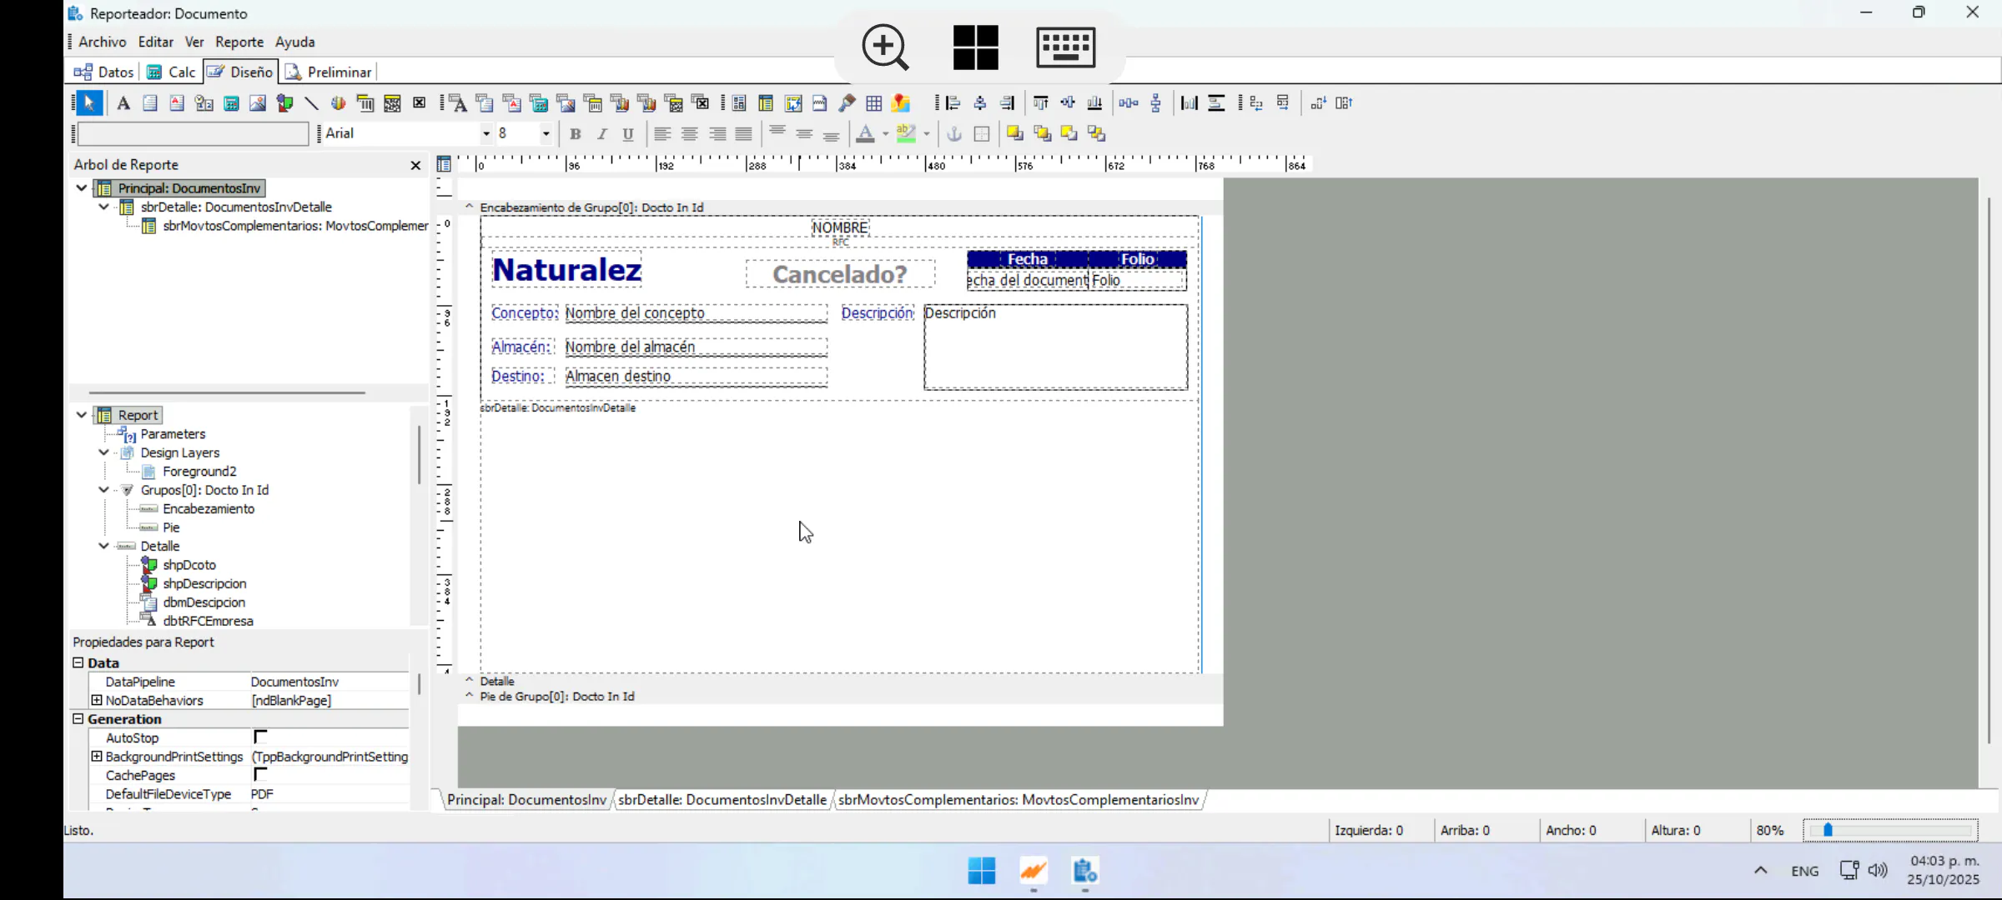Toggle the CachePages checkbox
Image resolution: width=2002 pixels, height=900 pixels.
click(260, 775)
